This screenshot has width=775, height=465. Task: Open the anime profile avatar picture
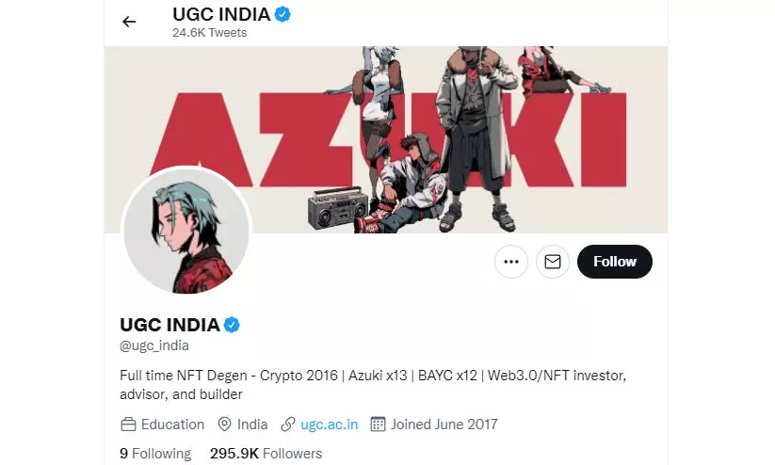[186, 231]
